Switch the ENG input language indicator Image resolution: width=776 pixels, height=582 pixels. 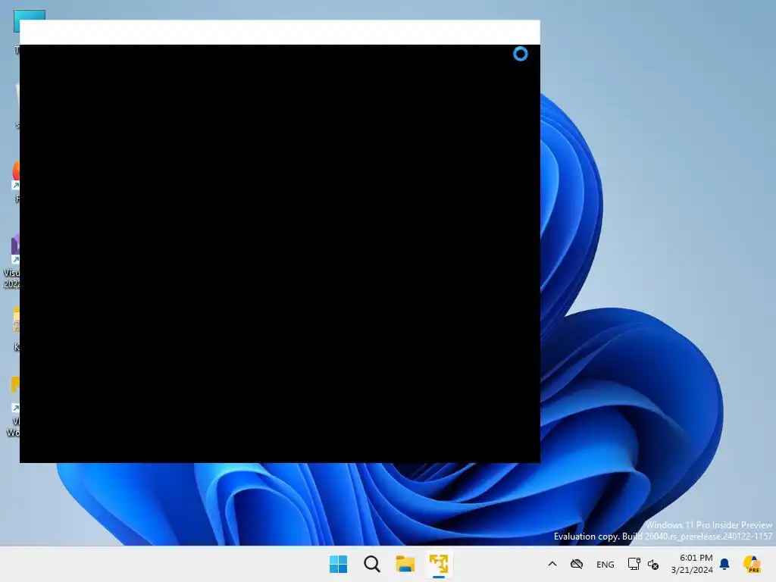(x=605, y=564)
